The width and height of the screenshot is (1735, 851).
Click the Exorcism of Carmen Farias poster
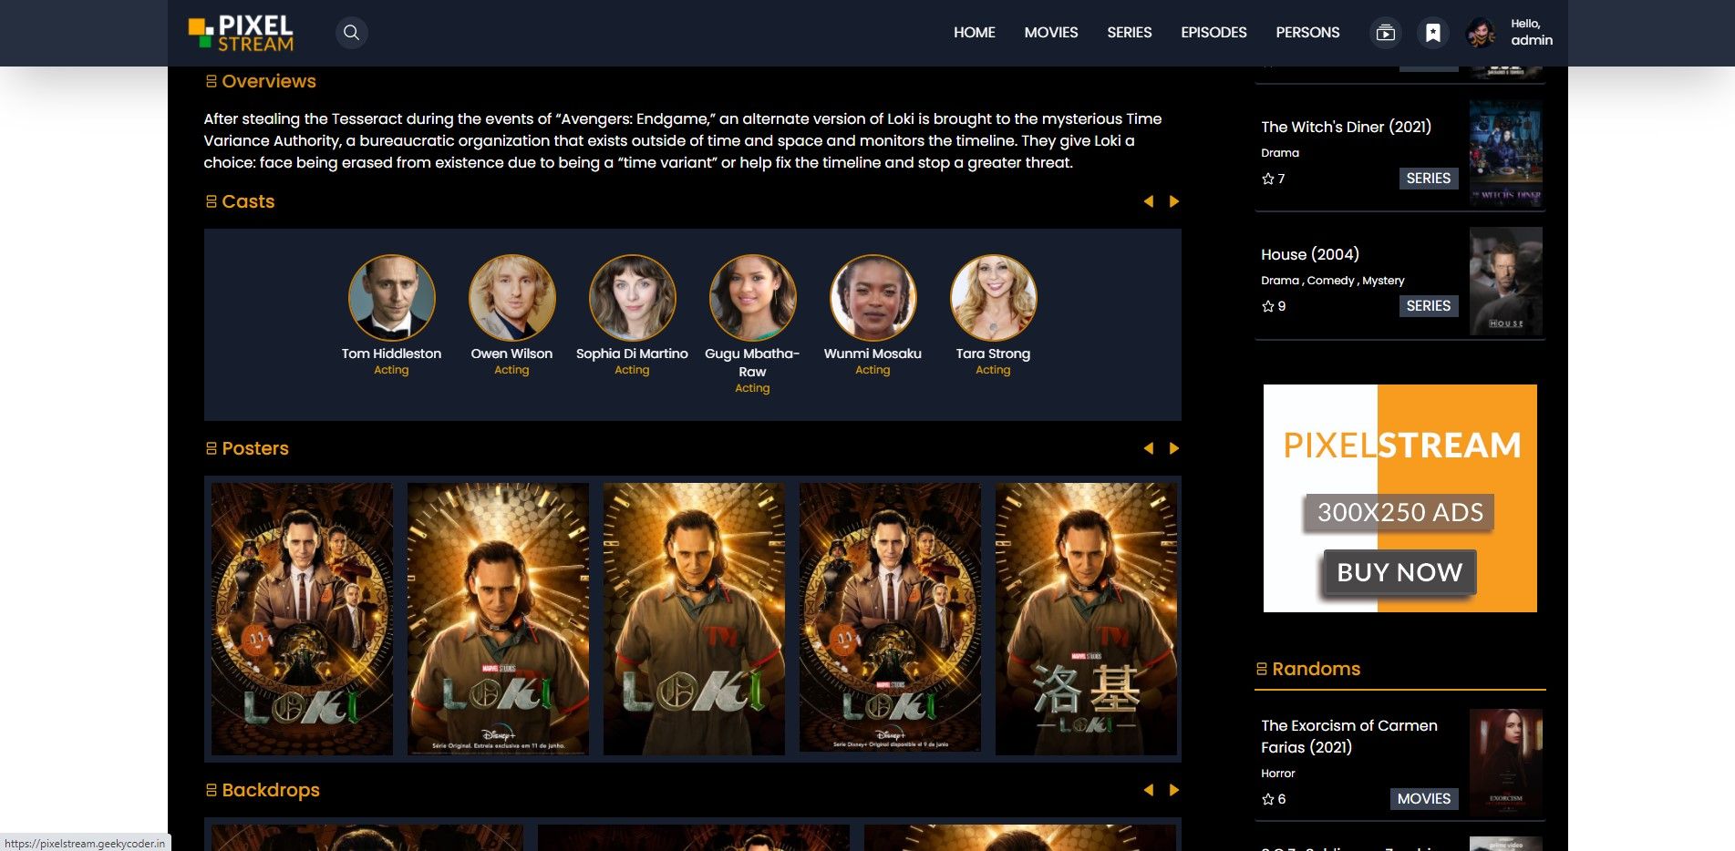[1506, 763]
